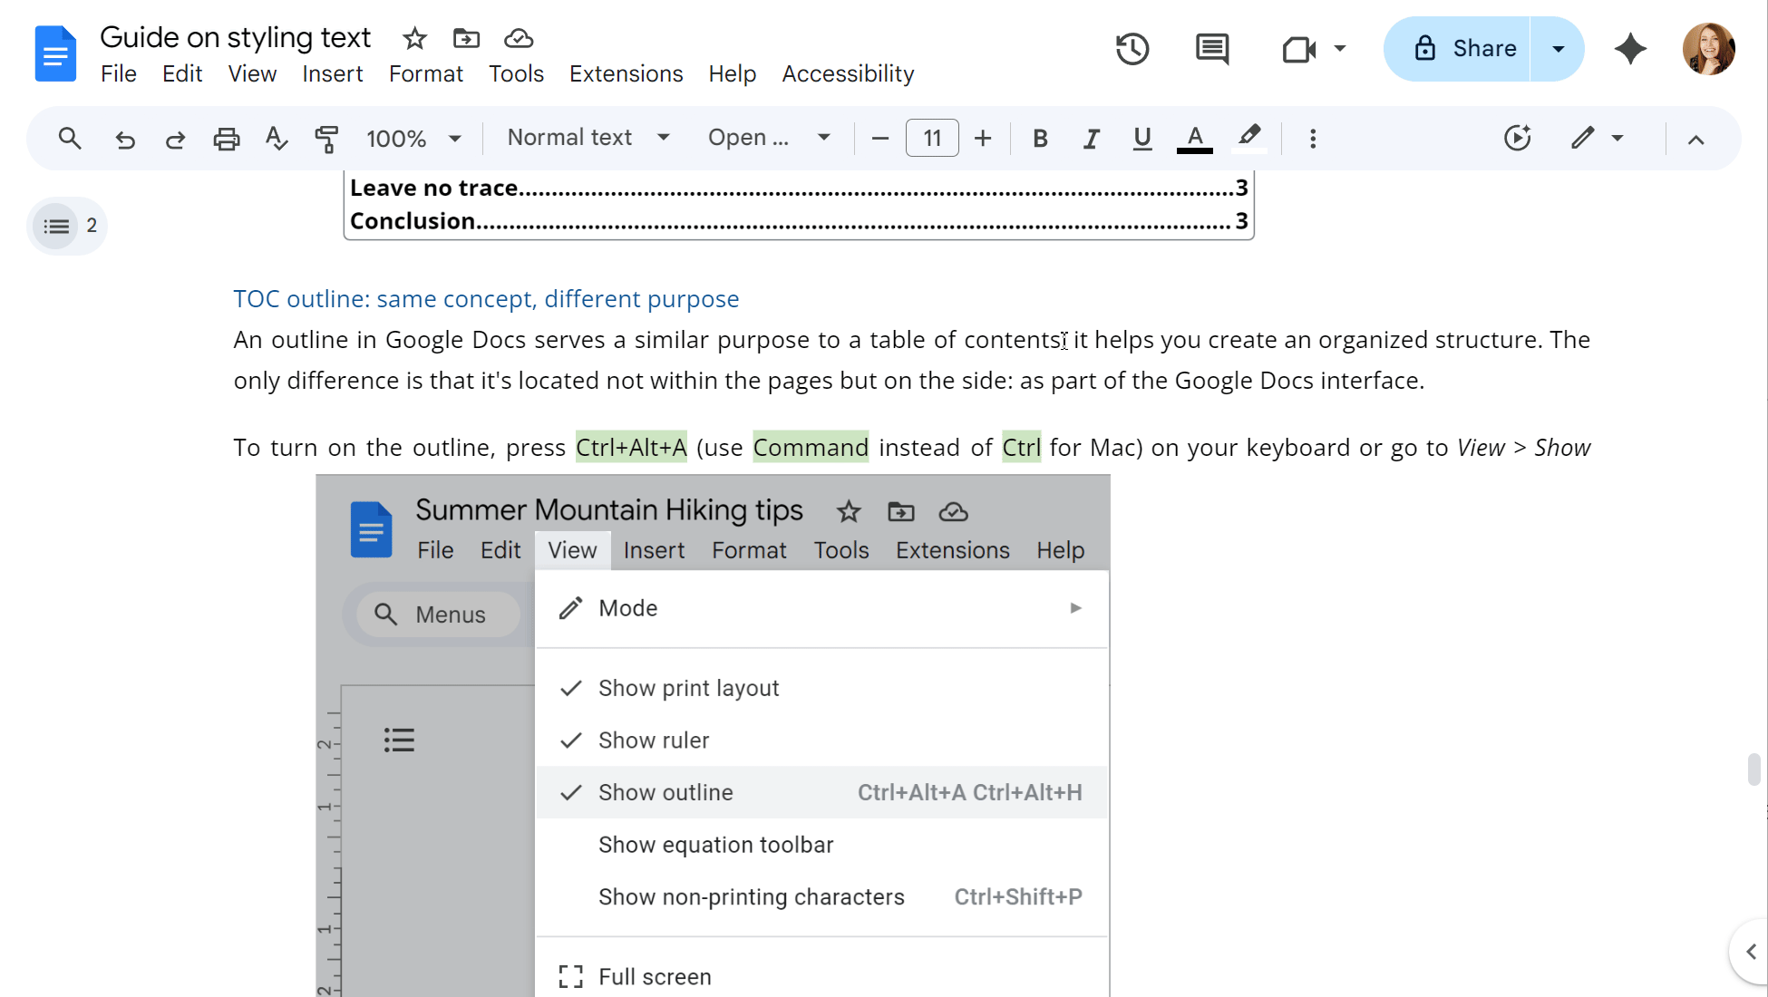
Task: Click the TOC outline heading
Action: pyautogui.click(x=486, y=299)
